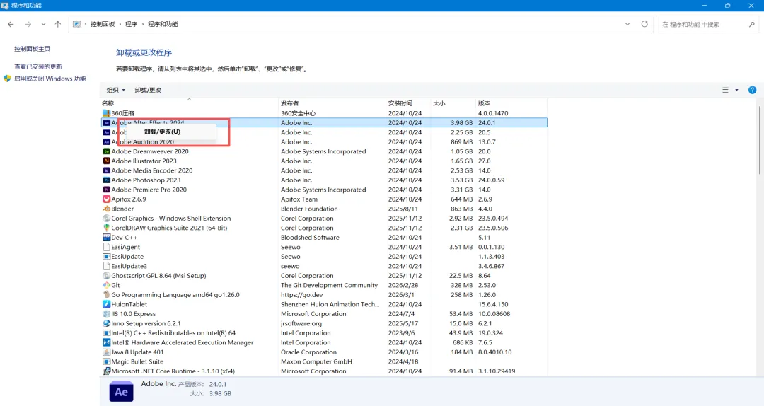Screen dimensions: 764x406
Task: Click the CorelDRAW Graphics Suite 2021 icon
Action: (x=106, y=228)
